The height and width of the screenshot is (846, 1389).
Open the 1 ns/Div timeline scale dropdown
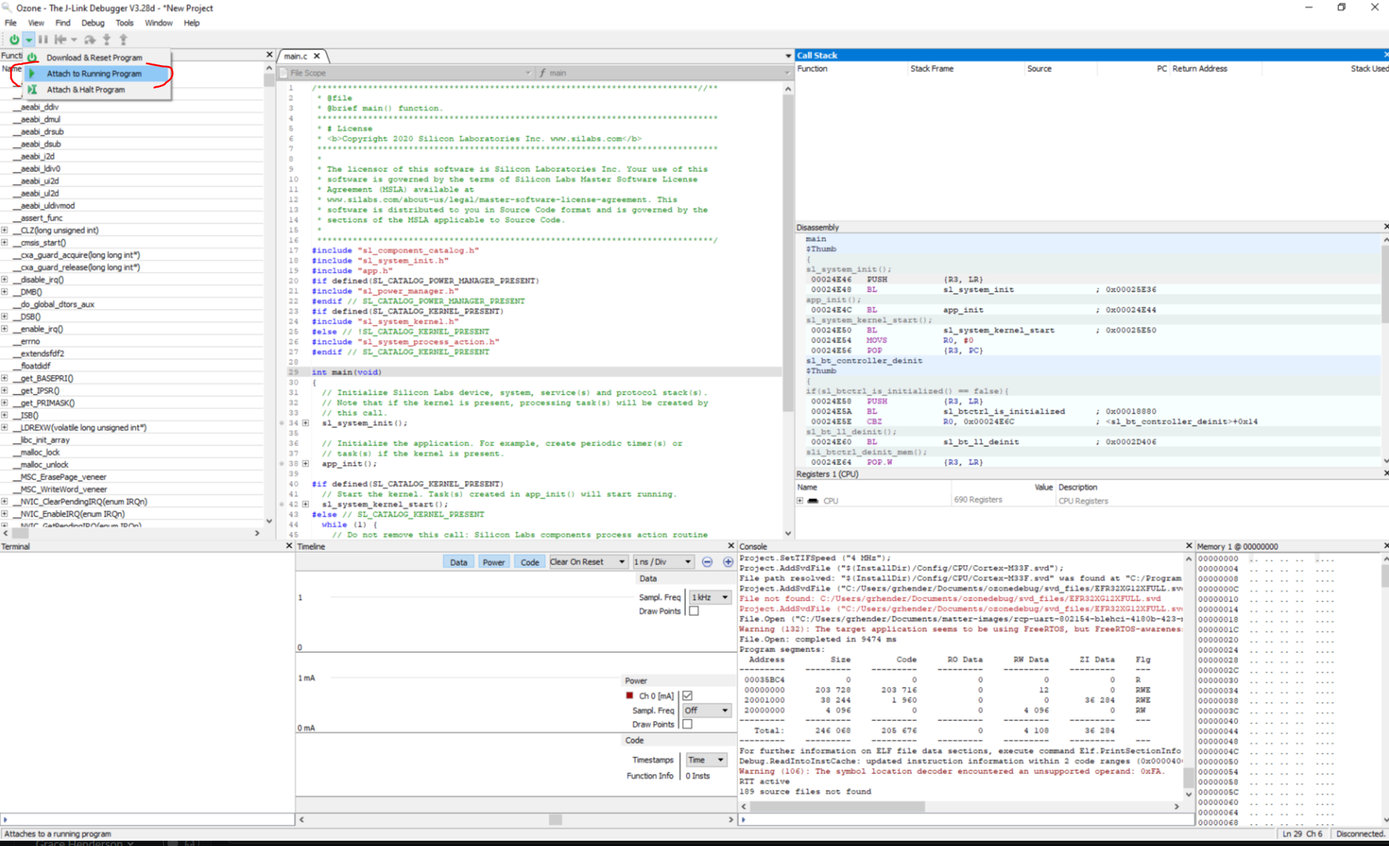pyautogui.click(x=662, y=561)
